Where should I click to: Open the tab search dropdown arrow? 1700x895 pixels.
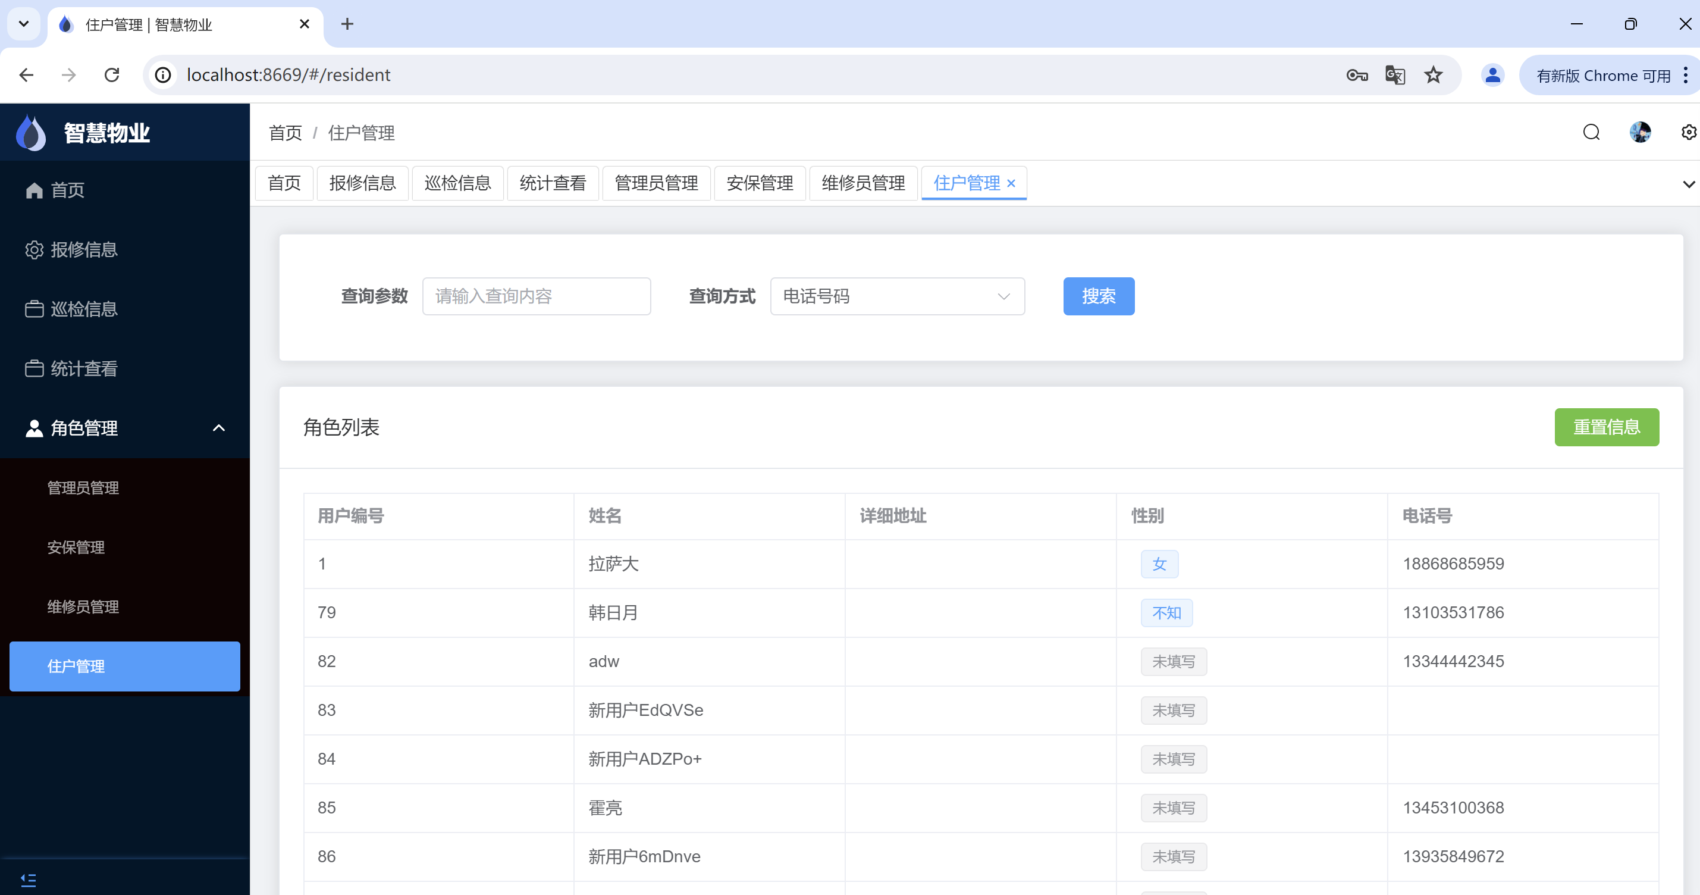pos(24,24)
